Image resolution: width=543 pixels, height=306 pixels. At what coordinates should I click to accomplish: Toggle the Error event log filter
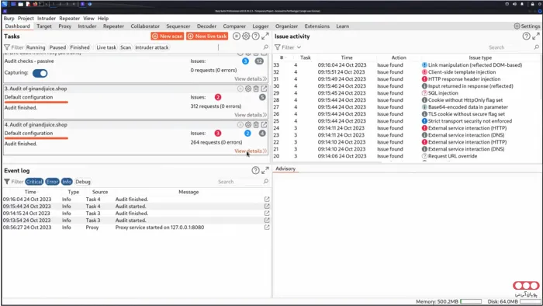tap(52, 182)
